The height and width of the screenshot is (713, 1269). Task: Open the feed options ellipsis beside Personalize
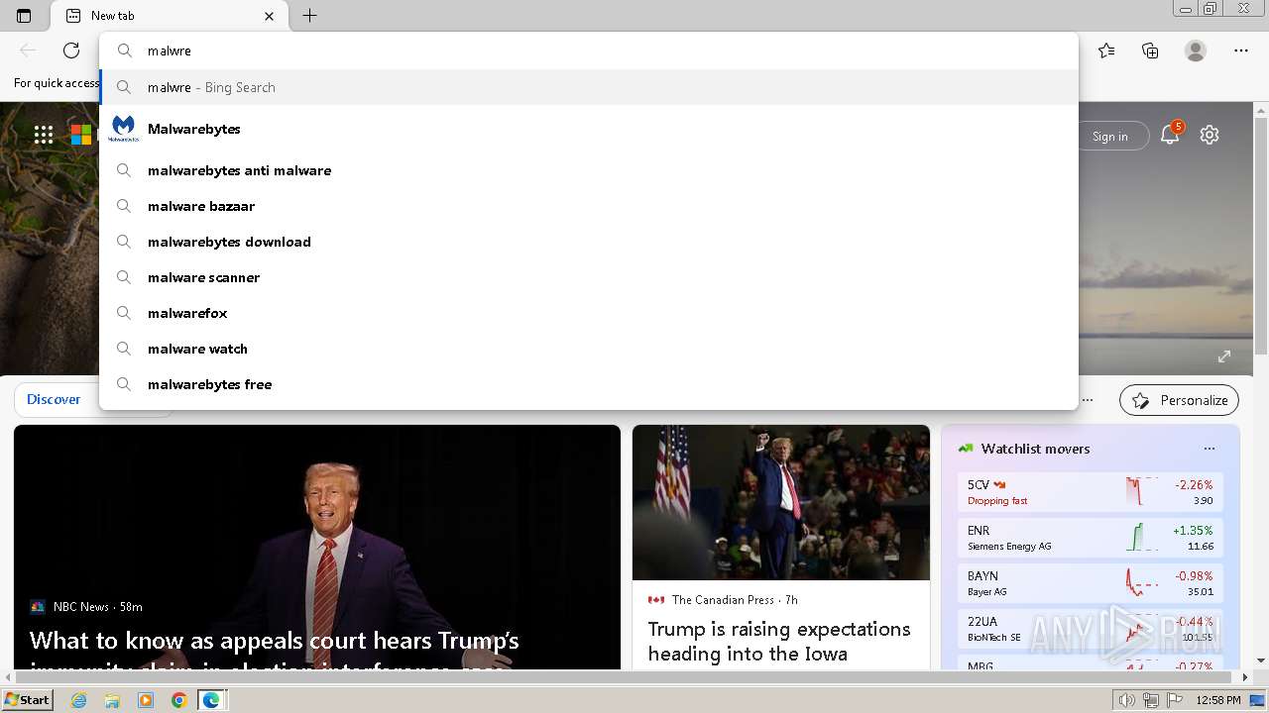[1088, 400]
